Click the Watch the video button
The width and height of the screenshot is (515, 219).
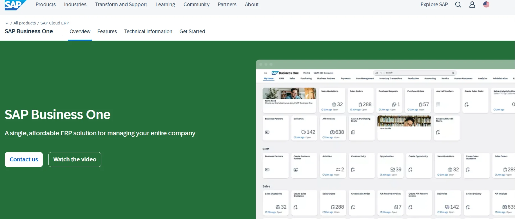pyautogui.click(x=75, y=159)
